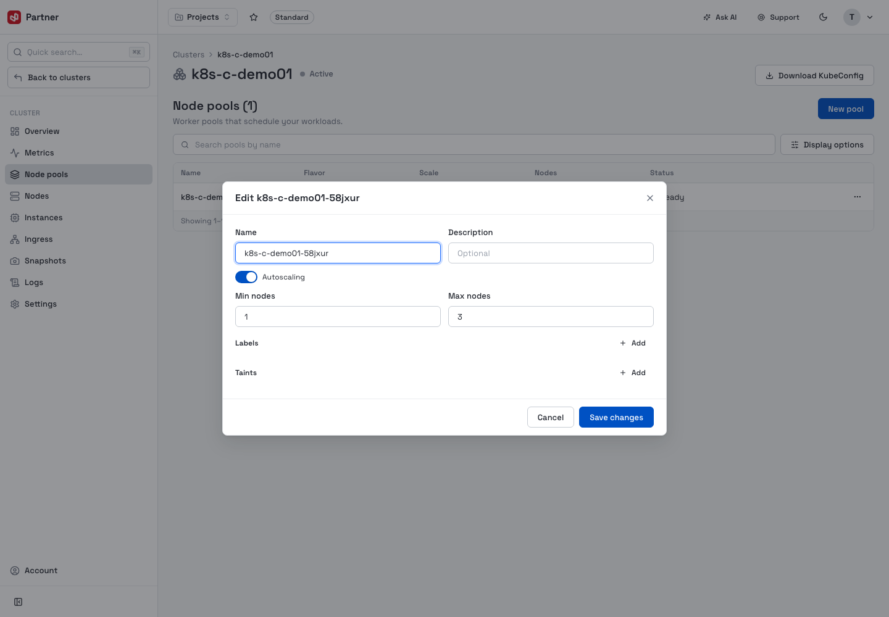This screenshot has height=617, width=889.
Task: Click the Standard plan badge
Action: (291, 17)
